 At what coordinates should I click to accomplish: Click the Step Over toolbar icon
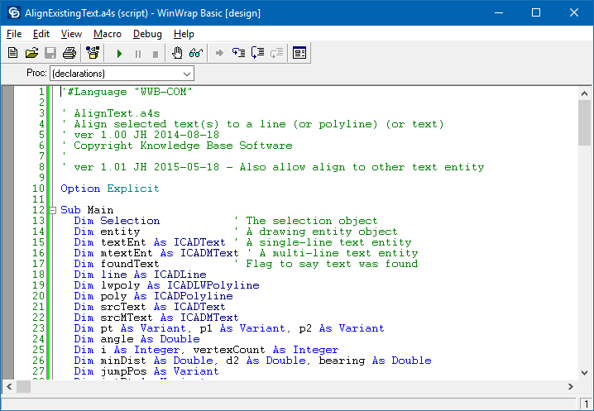click(x=257, y=53)
